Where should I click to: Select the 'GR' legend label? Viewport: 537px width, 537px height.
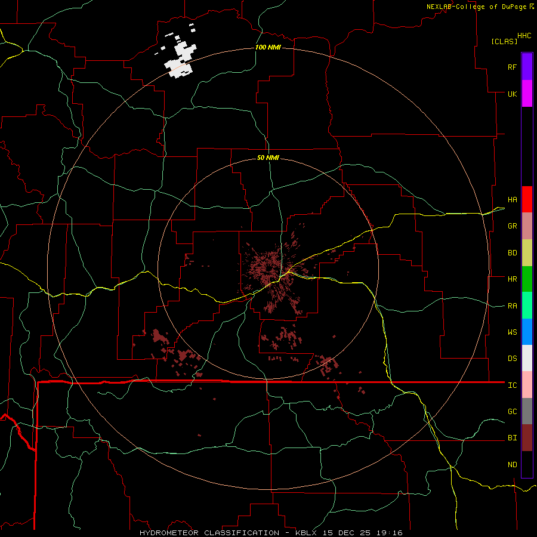point(512,226)
